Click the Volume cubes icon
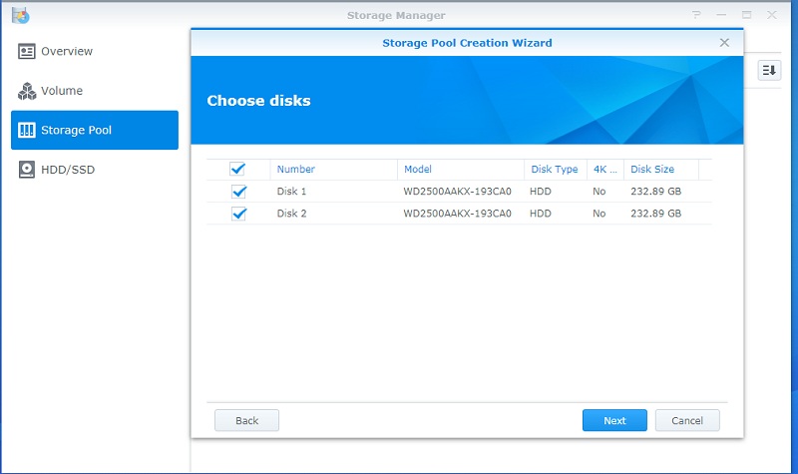798x474 pixels. [27, 91]
